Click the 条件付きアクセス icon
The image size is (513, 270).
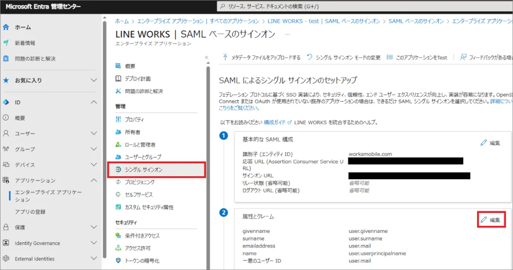coord(118,235)
